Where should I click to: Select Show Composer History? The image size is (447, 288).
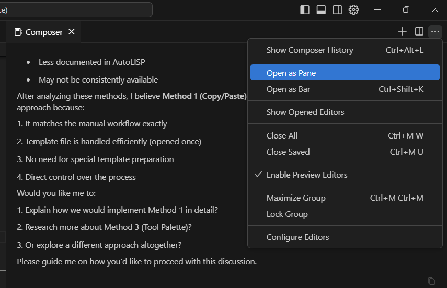click(x=310, y=50)
